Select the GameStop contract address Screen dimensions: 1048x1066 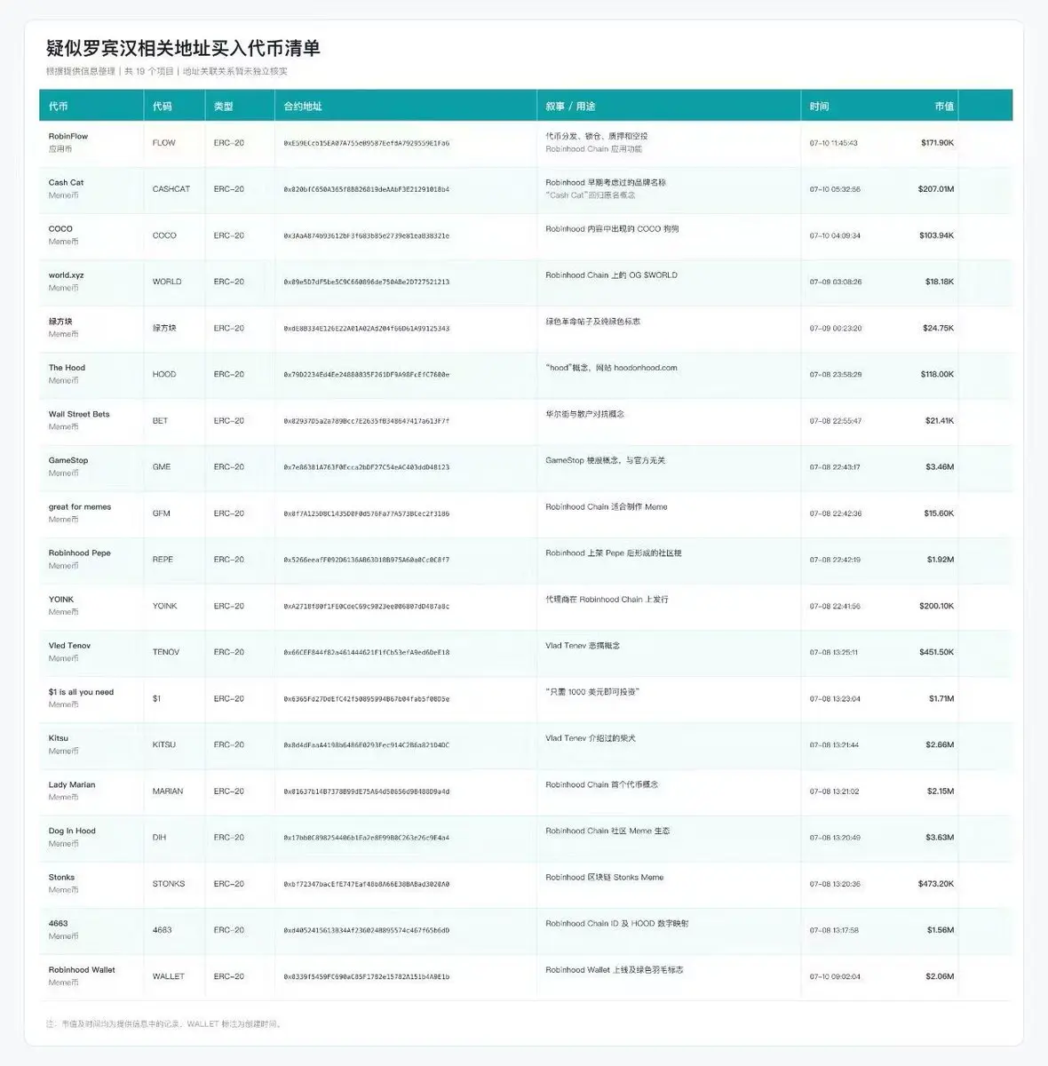pos(367,467)
